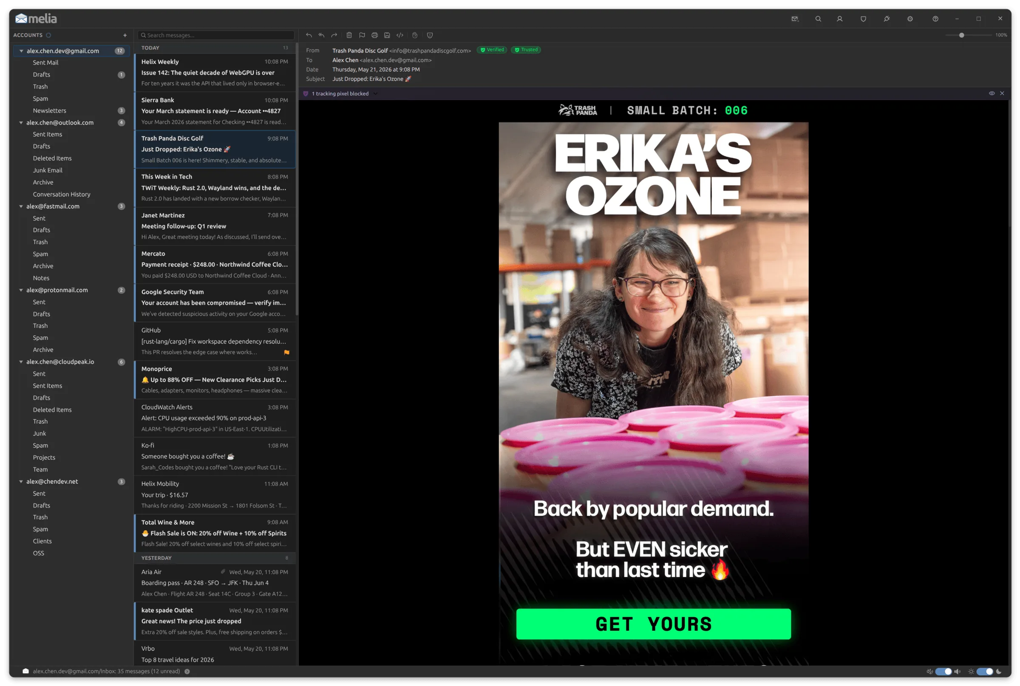Open the CloudWatch Alerts CPU usage email
The image size is (1020, 686).
[x=215, y=418]
